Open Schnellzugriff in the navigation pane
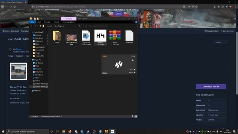The width and height of the screenshot is (238, 134). click(39, 32)
